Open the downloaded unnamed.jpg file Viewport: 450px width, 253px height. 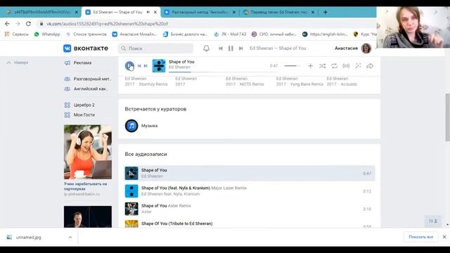[x=28, y=238]
